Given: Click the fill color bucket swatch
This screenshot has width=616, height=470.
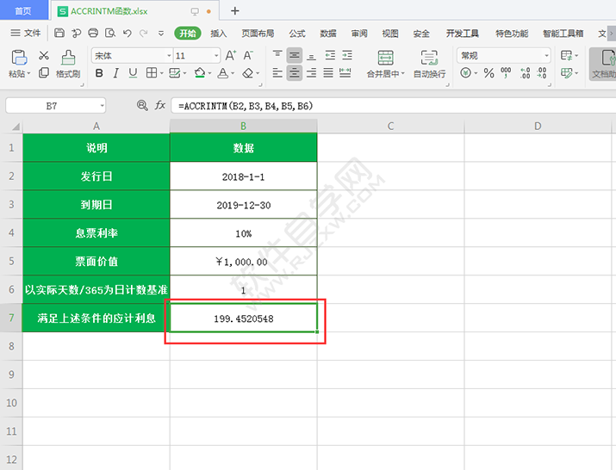Looking at the screenshot, I should tap(199, 74).
